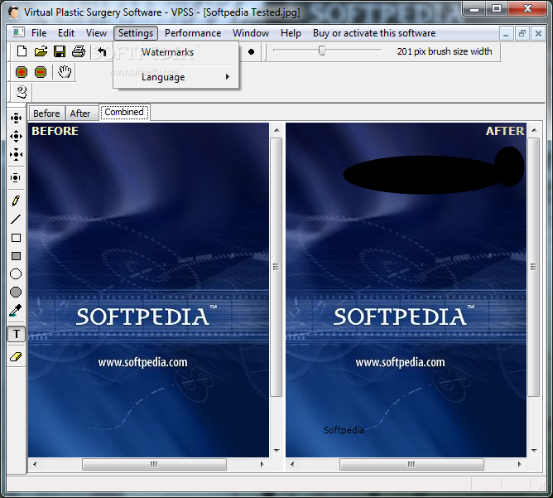
Task: Click the Before pane horizontal scrollbar thumb
Action: (x=154, y=464)
